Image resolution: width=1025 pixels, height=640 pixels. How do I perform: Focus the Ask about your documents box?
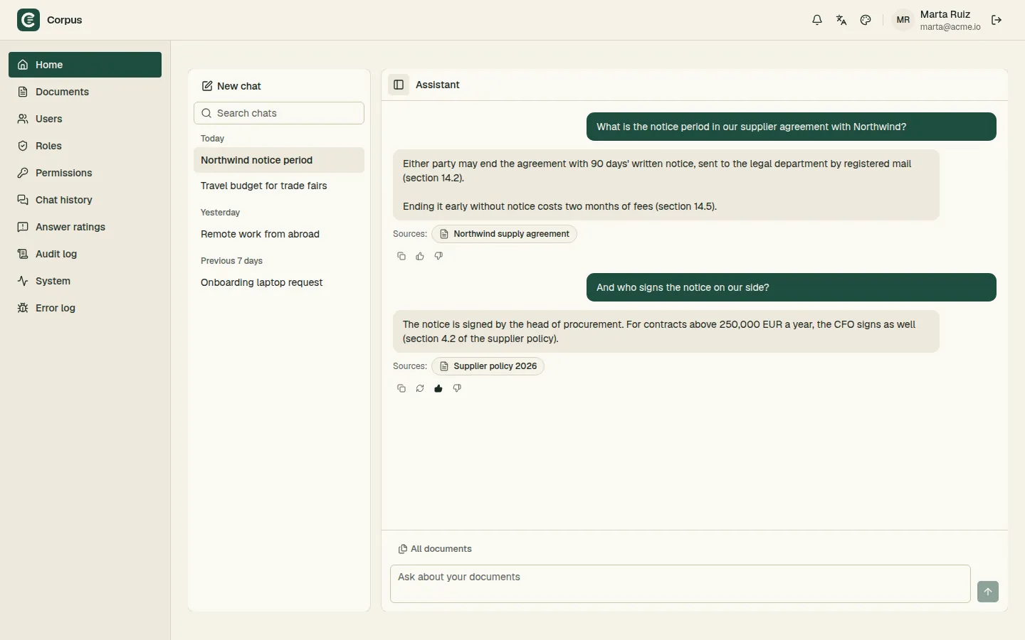click(x=680, y=584)
